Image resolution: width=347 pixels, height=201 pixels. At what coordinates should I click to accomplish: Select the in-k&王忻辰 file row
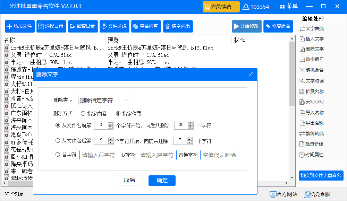(54, 48)
